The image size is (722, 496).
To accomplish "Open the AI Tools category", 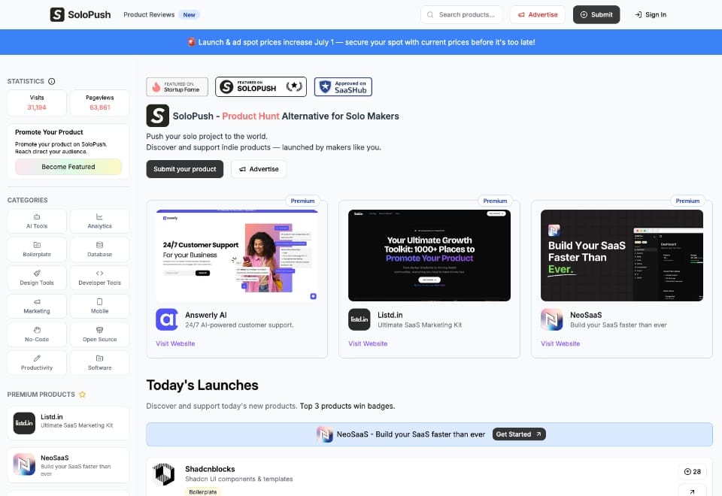I will (37, 221).
